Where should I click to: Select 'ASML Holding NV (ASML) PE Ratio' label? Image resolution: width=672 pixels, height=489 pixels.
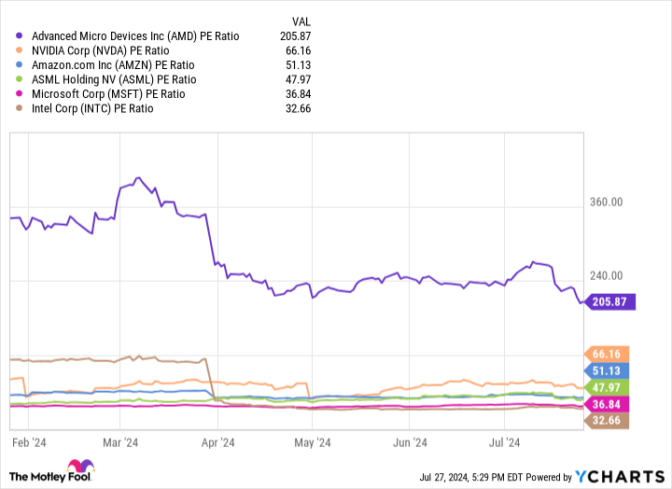tap(114, 79)
